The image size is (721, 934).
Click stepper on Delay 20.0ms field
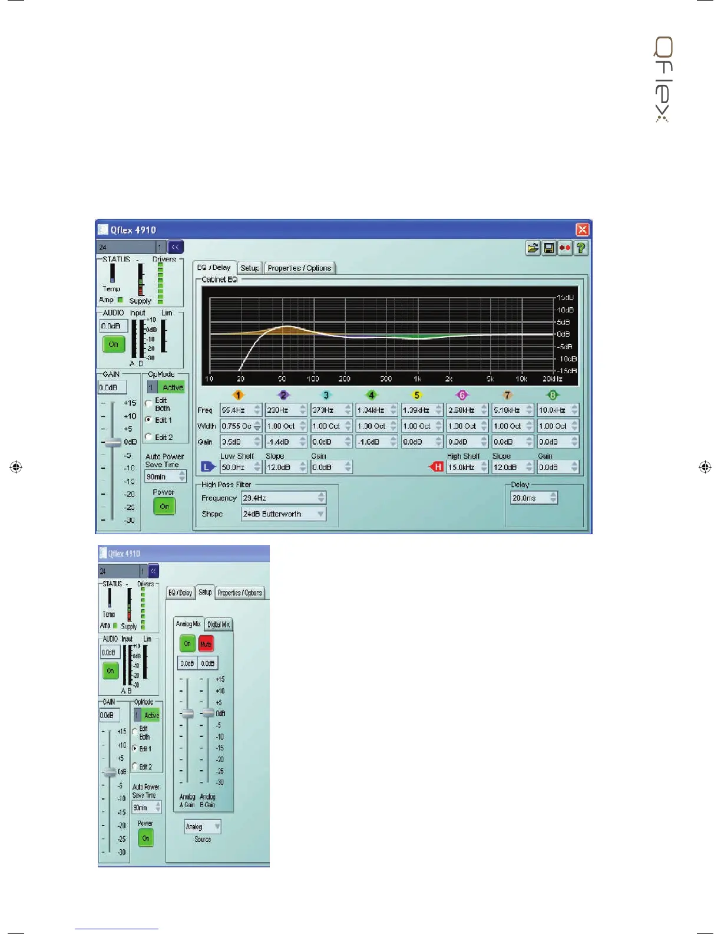[x=553, y=498]
